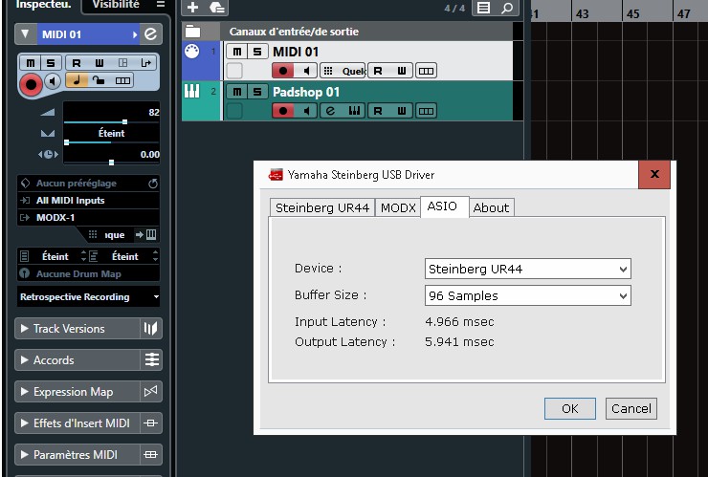Open the Buffer Size dropdown showing 96 Samples
The width and height of the screenshot is (708, 477).
tap(528, 296)
